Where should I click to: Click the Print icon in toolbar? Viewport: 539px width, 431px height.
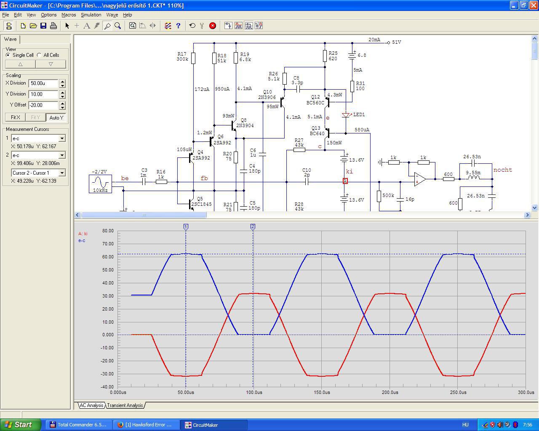(x=53, y=26)
